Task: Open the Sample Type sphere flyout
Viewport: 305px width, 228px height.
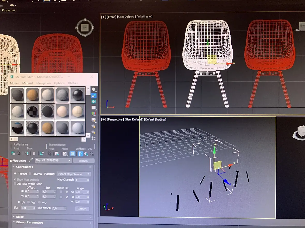Action: click(x=94, y=89)
